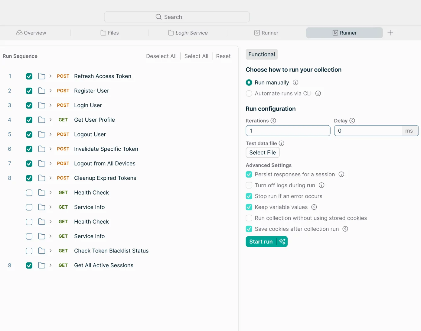Expand the Get User Profile row chevron
The width and height of the screenshot is (421, 331).
51,120
